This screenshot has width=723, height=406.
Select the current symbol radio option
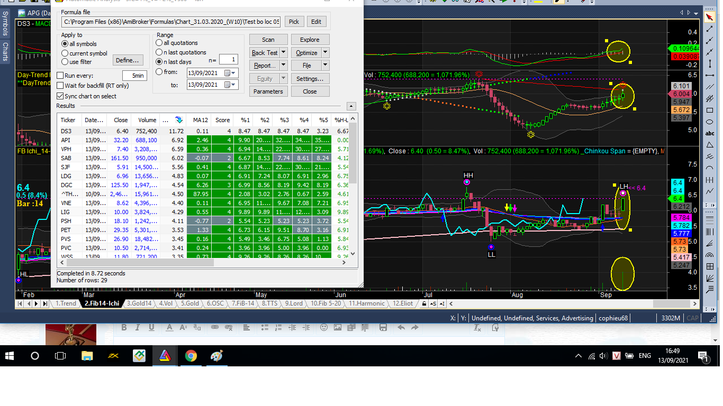pyautogui.click(x=65, y=53)
